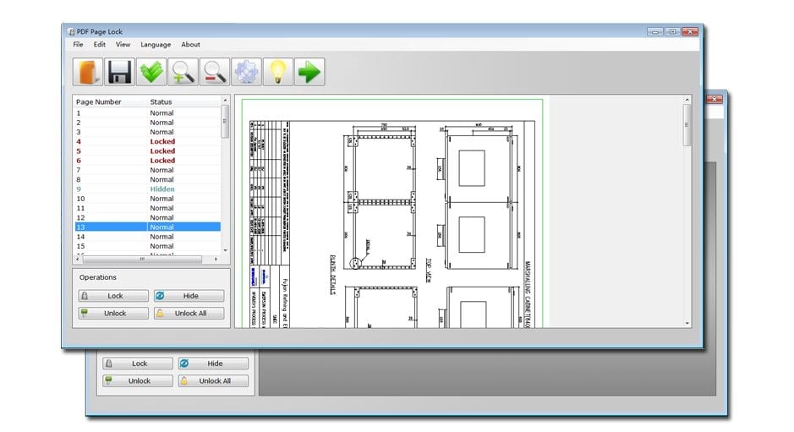The width and height of the screenshot is (794, 432).
Task: Select locked page 6 row
Action: pos(148,161)
